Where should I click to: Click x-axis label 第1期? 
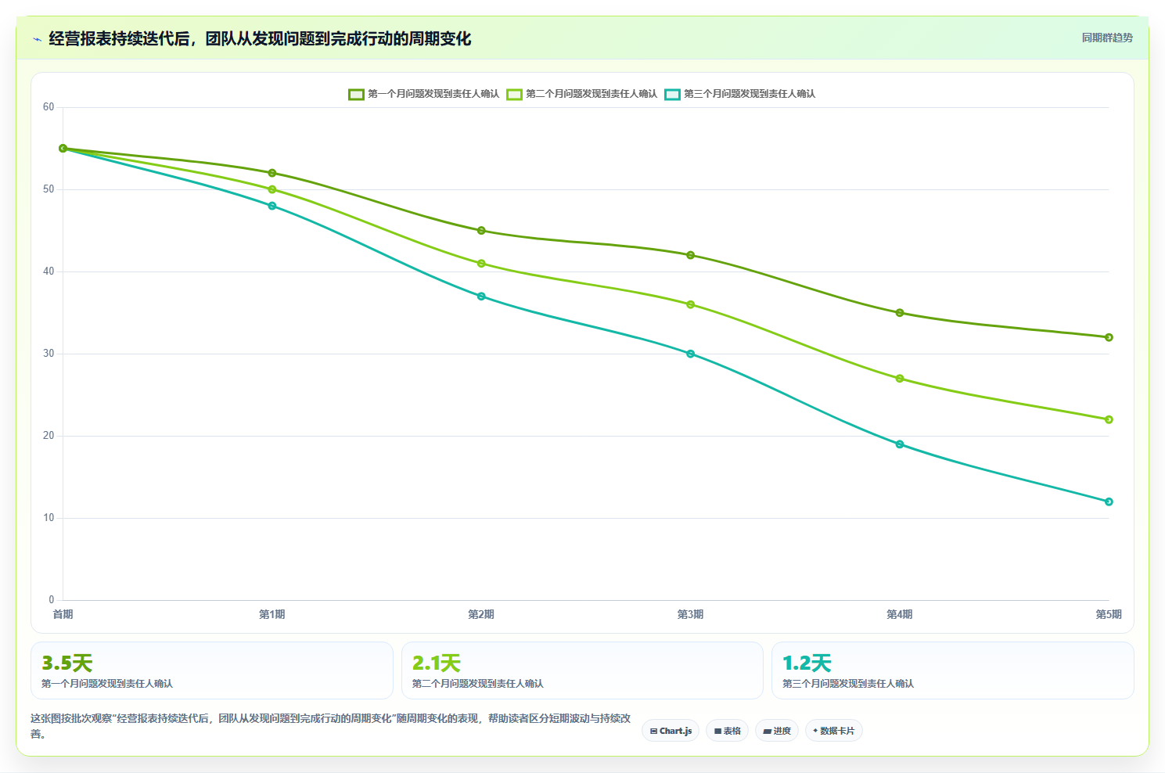[272, 614]
